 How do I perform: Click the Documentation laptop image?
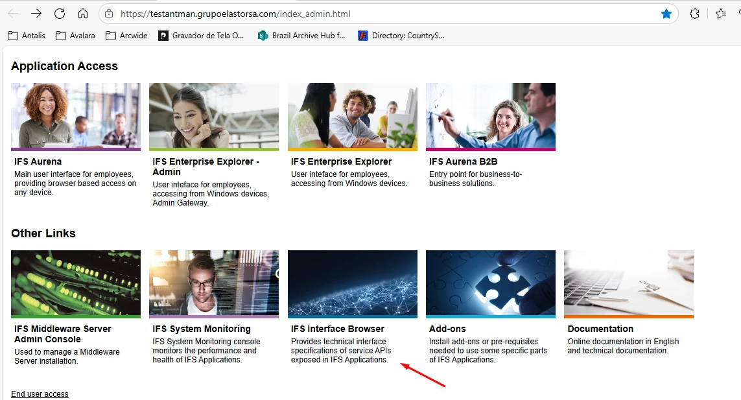click(629, 284)
